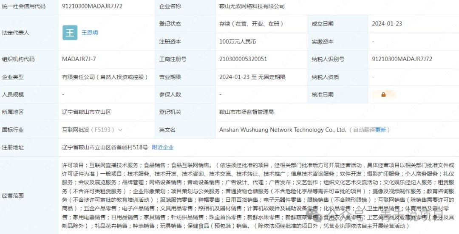Select registration status 存续（在营、开业、在册）
Screen dimensions: 459x234
(x=252, y=24)
